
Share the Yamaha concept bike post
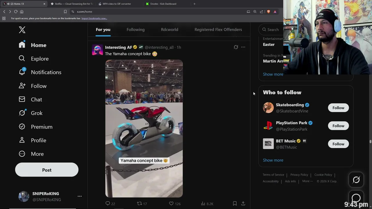pyautogui.click(x=243, y=203)
